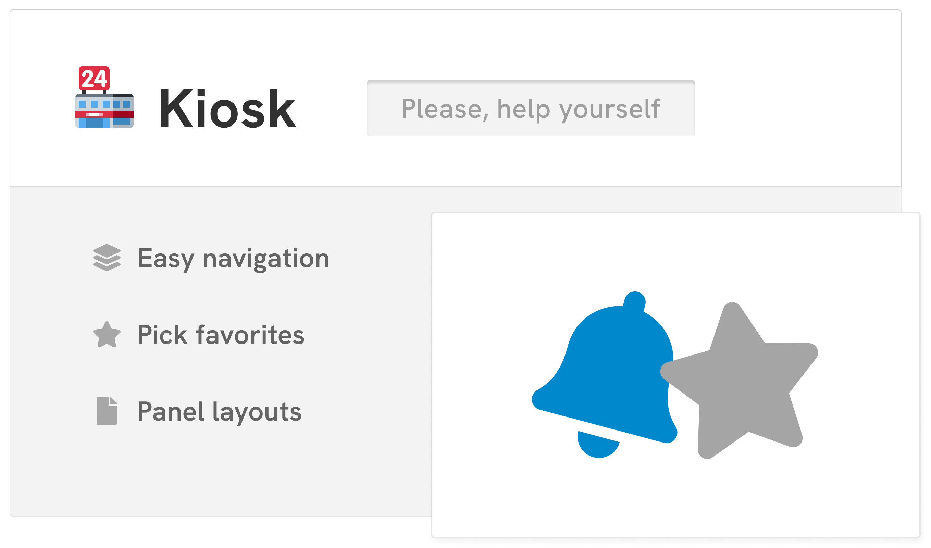Click the document page icon beside Panel layouts
This screenshot has width=931, height=548.
pos(107,411)
